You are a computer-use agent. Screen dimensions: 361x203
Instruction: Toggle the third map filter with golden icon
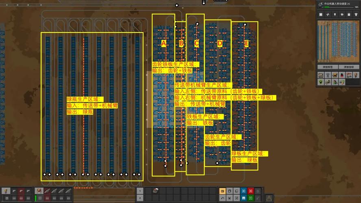(335, 75)
